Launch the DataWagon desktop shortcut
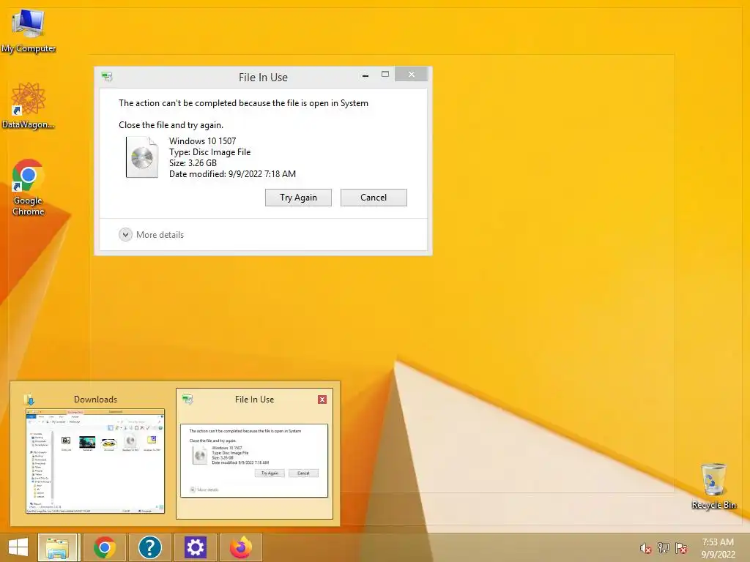Screen dimensions: 750x562 29,105
